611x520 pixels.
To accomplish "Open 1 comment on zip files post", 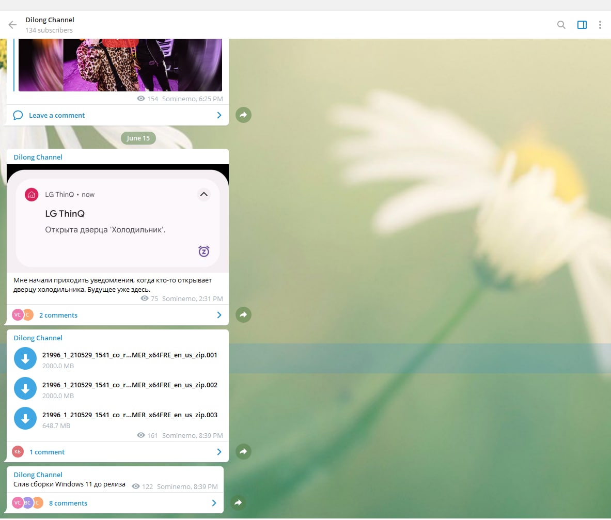I will pyautogui.click(x=47, y=452).
